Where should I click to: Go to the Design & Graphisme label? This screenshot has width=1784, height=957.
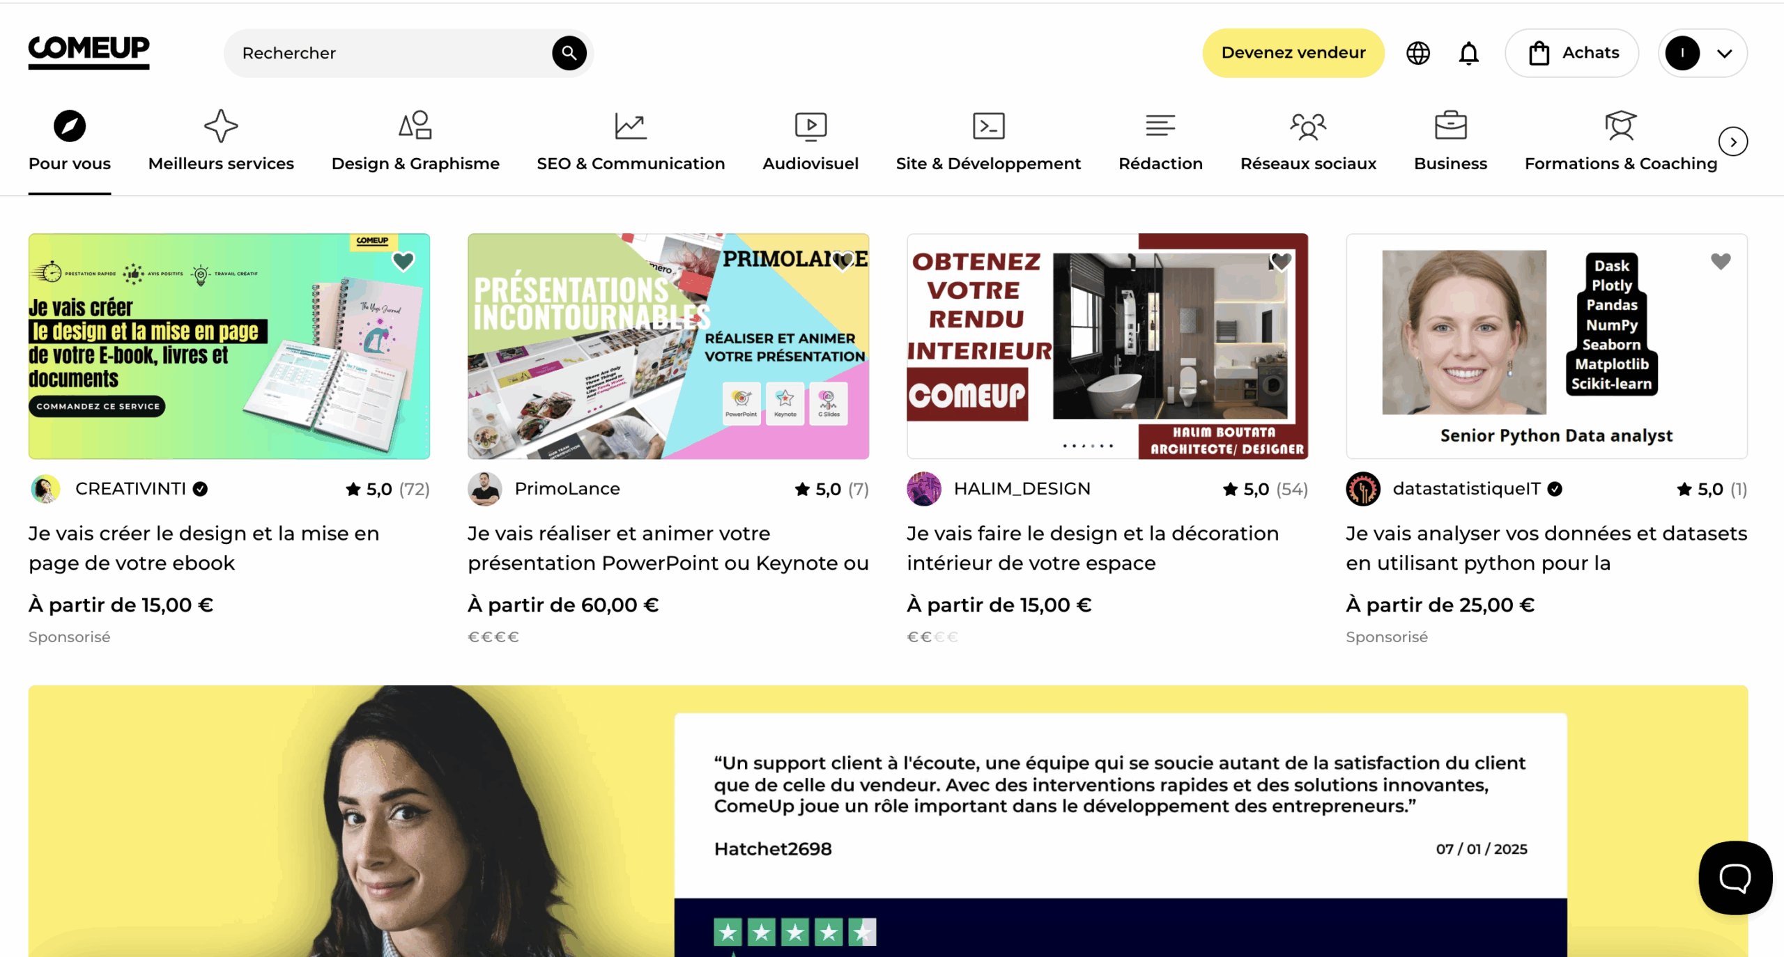tap(415, 164)
